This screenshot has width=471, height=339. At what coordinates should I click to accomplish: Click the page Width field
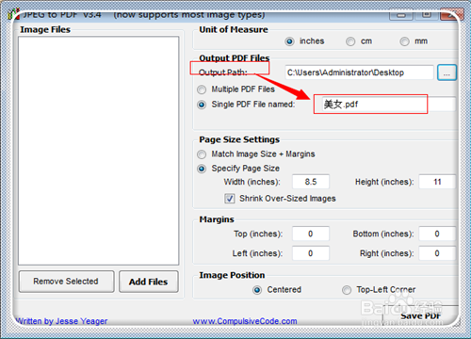[311, 182]
